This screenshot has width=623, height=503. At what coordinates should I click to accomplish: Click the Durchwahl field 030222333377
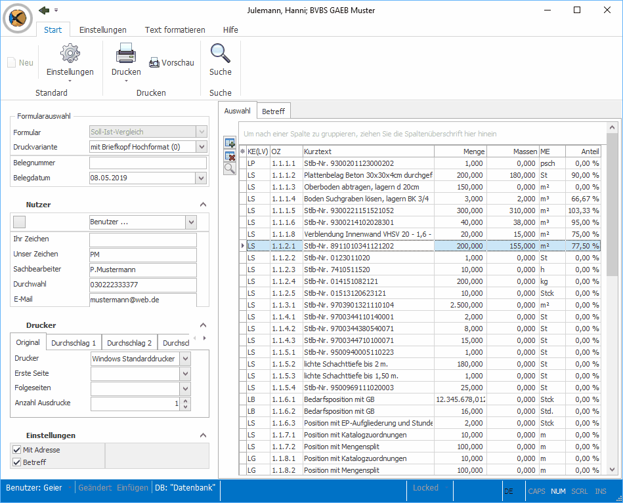(143, 285)
